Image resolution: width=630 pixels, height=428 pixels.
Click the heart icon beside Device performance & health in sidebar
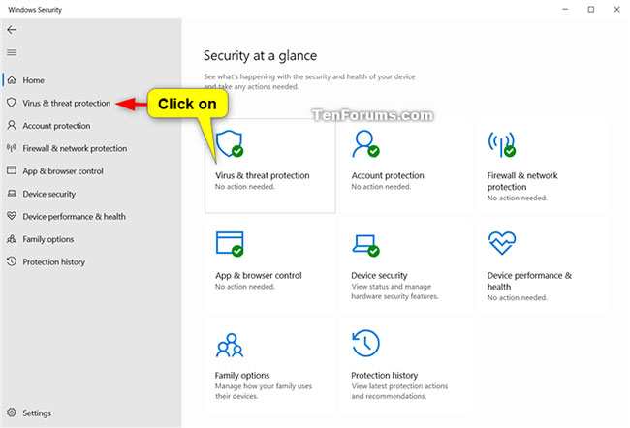[x=12, y=216]
